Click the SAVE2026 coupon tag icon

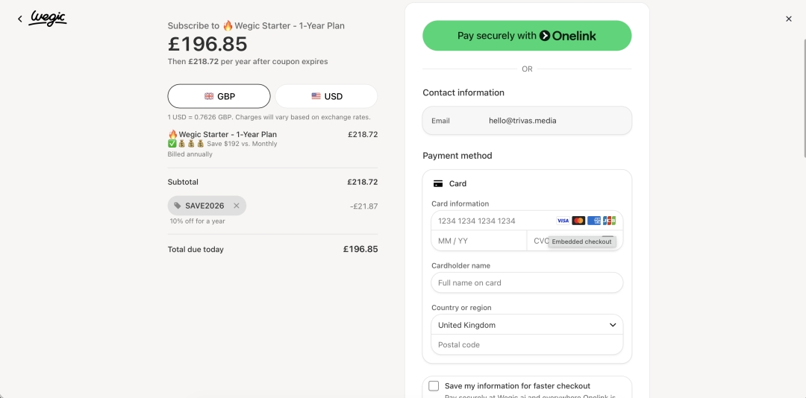(178, 206)
